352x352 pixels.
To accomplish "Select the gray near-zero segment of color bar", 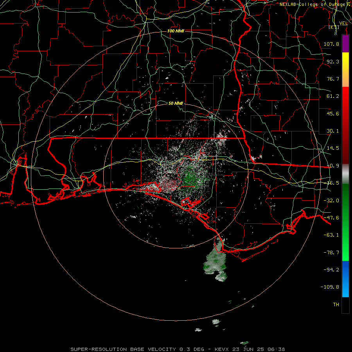I will click(x=345, y=174).
